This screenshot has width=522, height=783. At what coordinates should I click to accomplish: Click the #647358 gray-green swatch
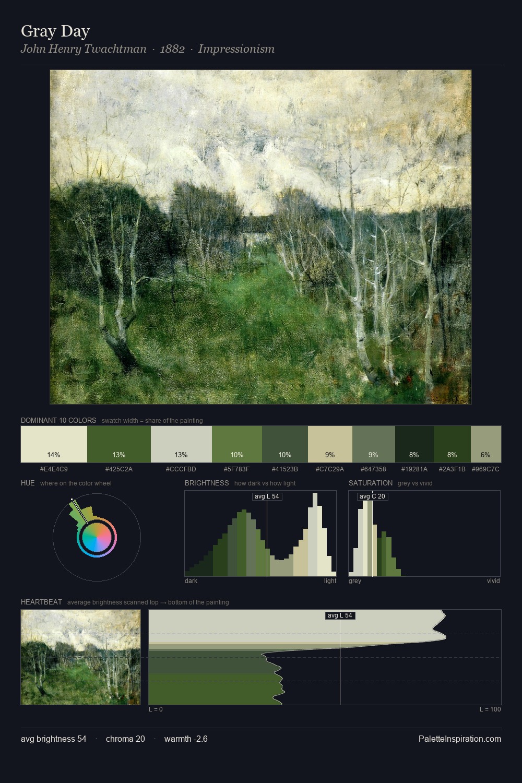pyautogui.click(x=374, y=444)
